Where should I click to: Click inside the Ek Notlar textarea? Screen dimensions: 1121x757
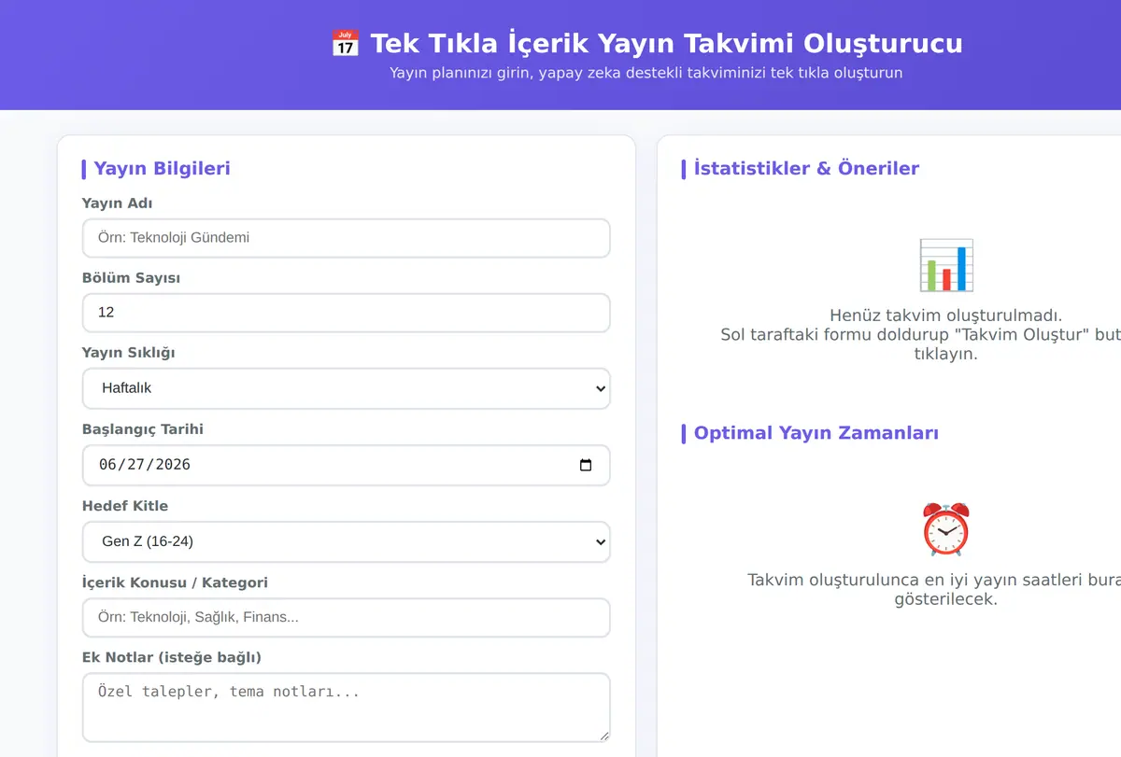click(x=347, y=708)
